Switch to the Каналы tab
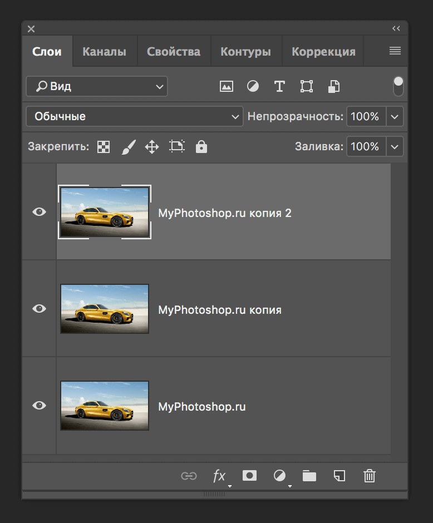The height and width of the screenshot is (523, 433). (104, 52)
